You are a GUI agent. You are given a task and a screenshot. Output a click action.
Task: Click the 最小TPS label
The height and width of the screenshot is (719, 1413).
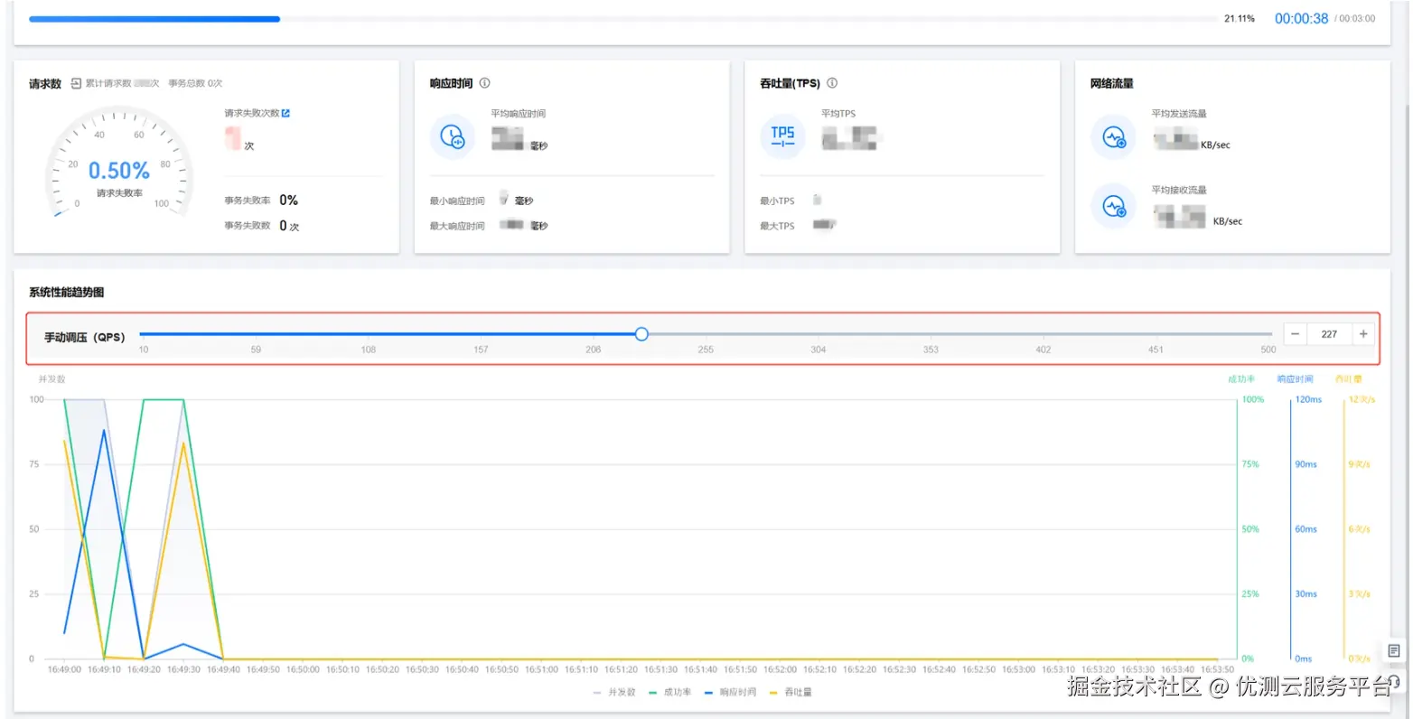(777, 201)
